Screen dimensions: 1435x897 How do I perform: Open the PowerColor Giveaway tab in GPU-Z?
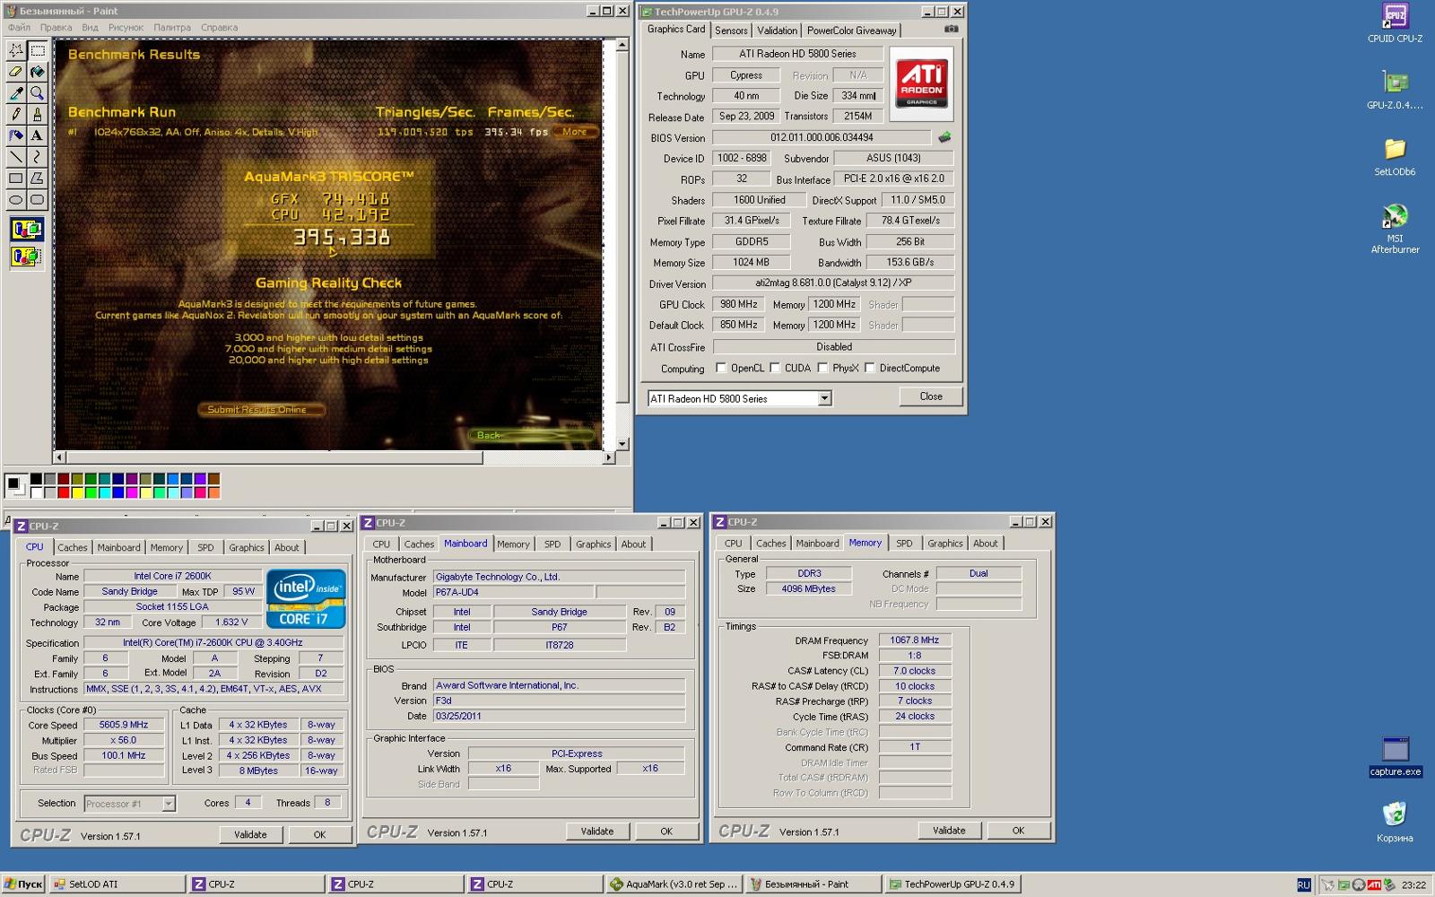tap(851, 30)
